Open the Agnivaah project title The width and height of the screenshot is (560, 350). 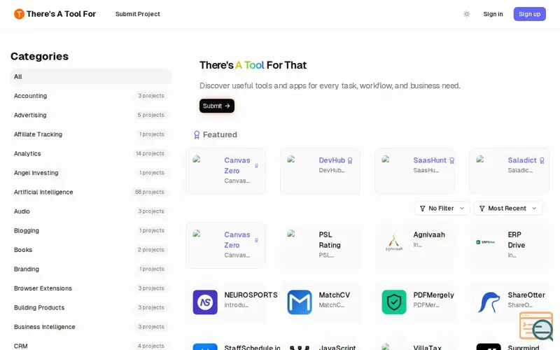pyautogui.click(x=429, y=234)
